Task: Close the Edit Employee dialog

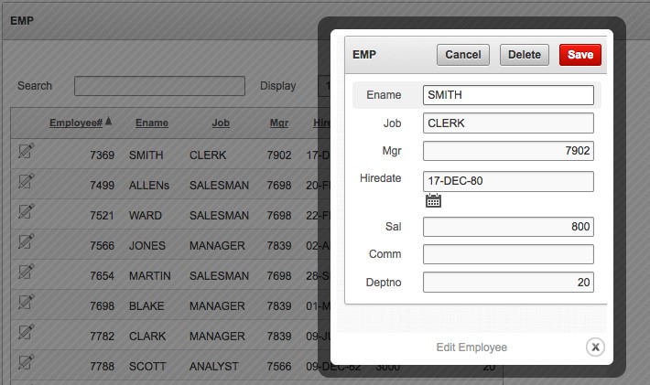Action: tap(595, 347)
